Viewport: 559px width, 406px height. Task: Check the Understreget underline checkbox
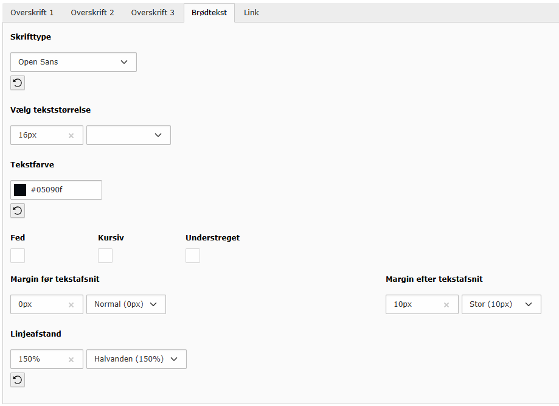[x=193, y=256]
